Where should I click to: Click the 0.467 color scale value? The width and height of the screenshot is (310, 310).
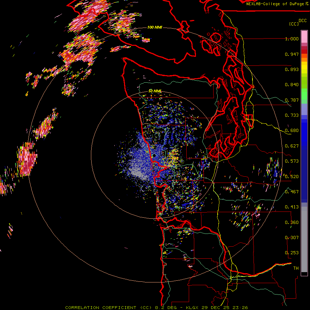pos(292,192)
